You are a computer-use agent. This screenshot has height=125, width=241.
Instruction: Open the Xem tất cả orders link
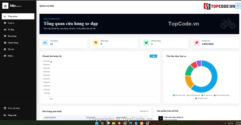144,111
